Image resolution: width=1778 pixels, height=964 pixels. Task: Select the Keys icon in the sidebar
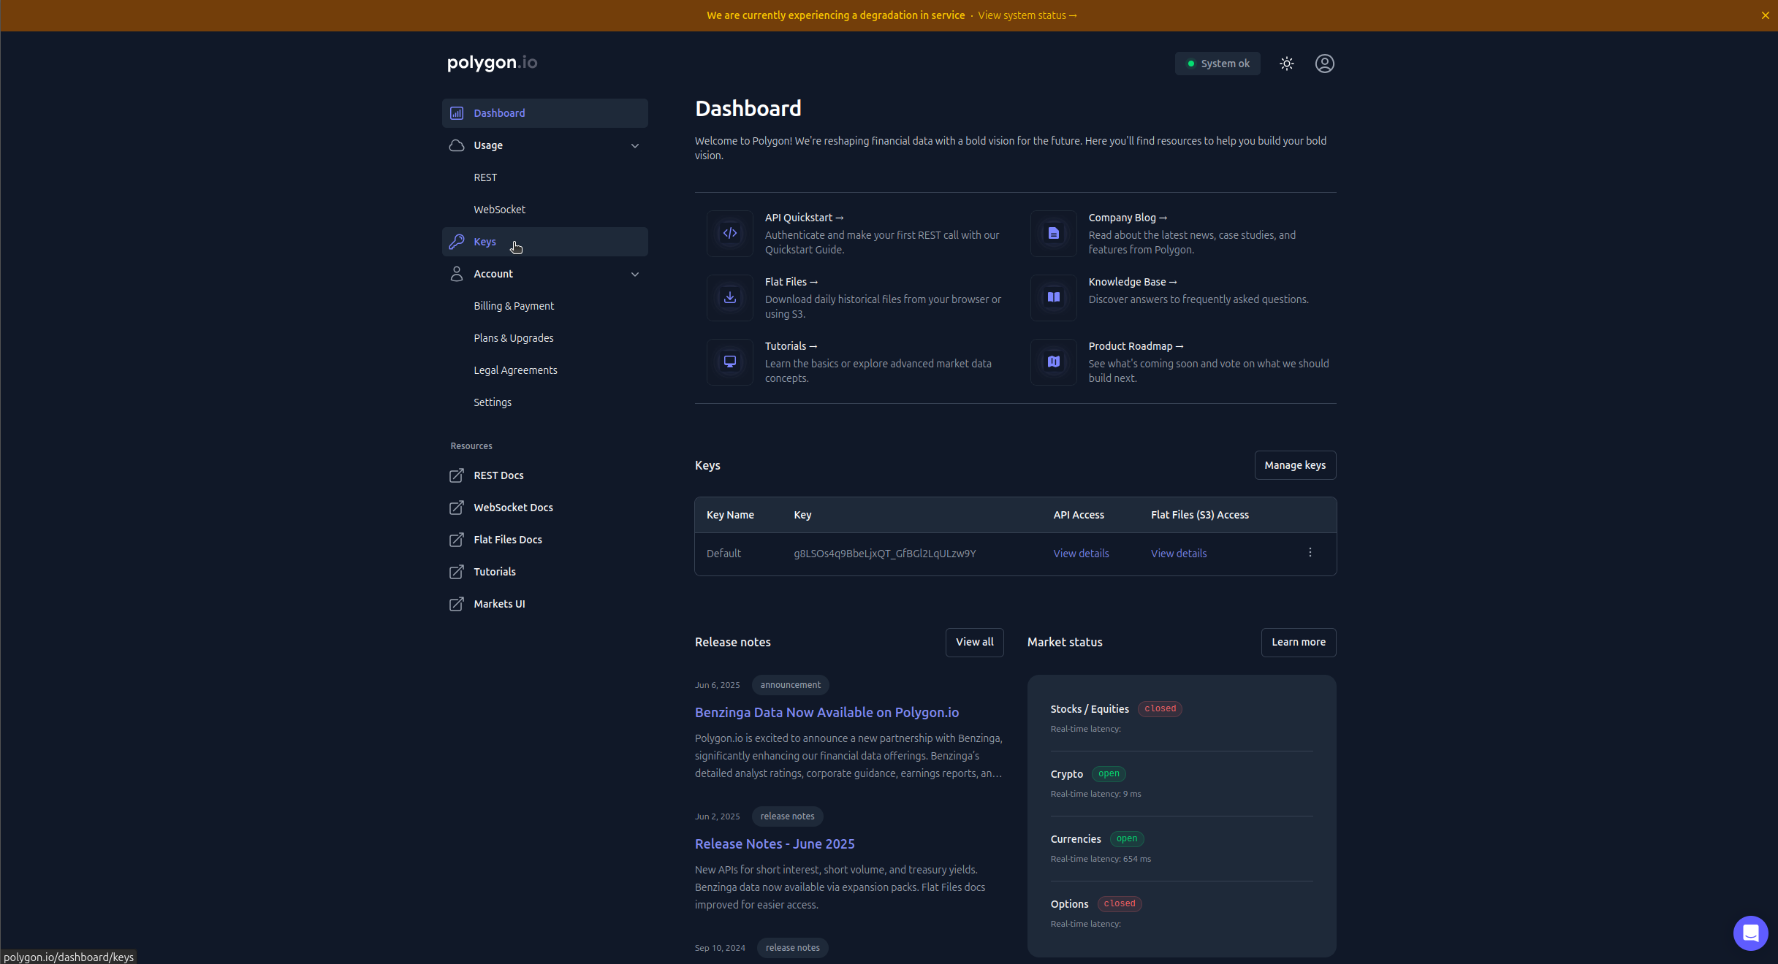pos(457,242)
